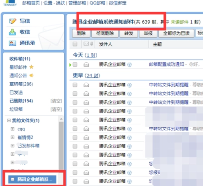The image size is (206, 193).
Task: Open QQ邮箱 in the top navigation
Action: pos(97,3)
